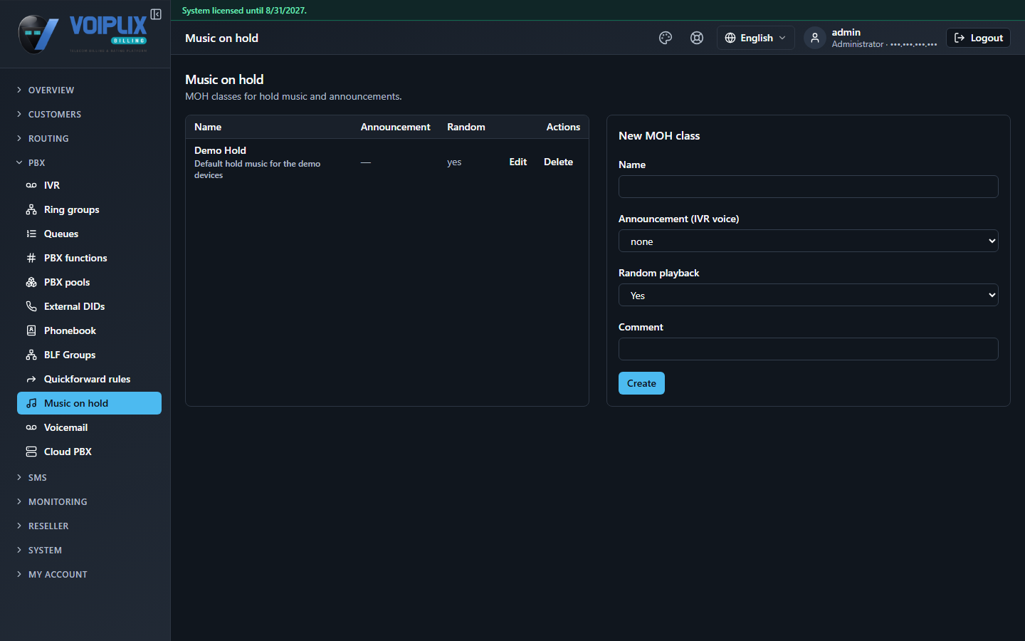Click the 'yes' random value cell
This screenshot has width=1025, height=641.
(x=454, y=162)
